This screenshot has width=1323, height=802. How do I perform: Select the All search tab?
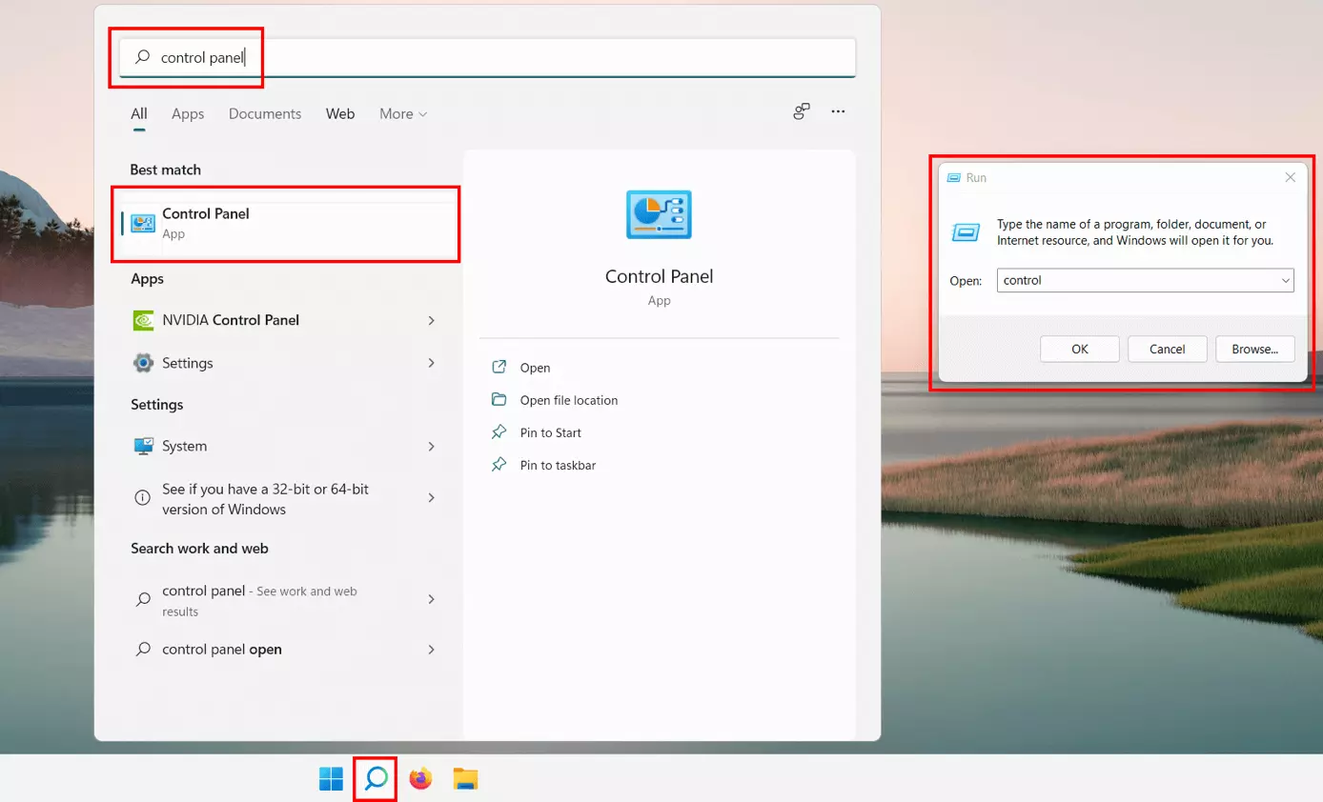139,113
